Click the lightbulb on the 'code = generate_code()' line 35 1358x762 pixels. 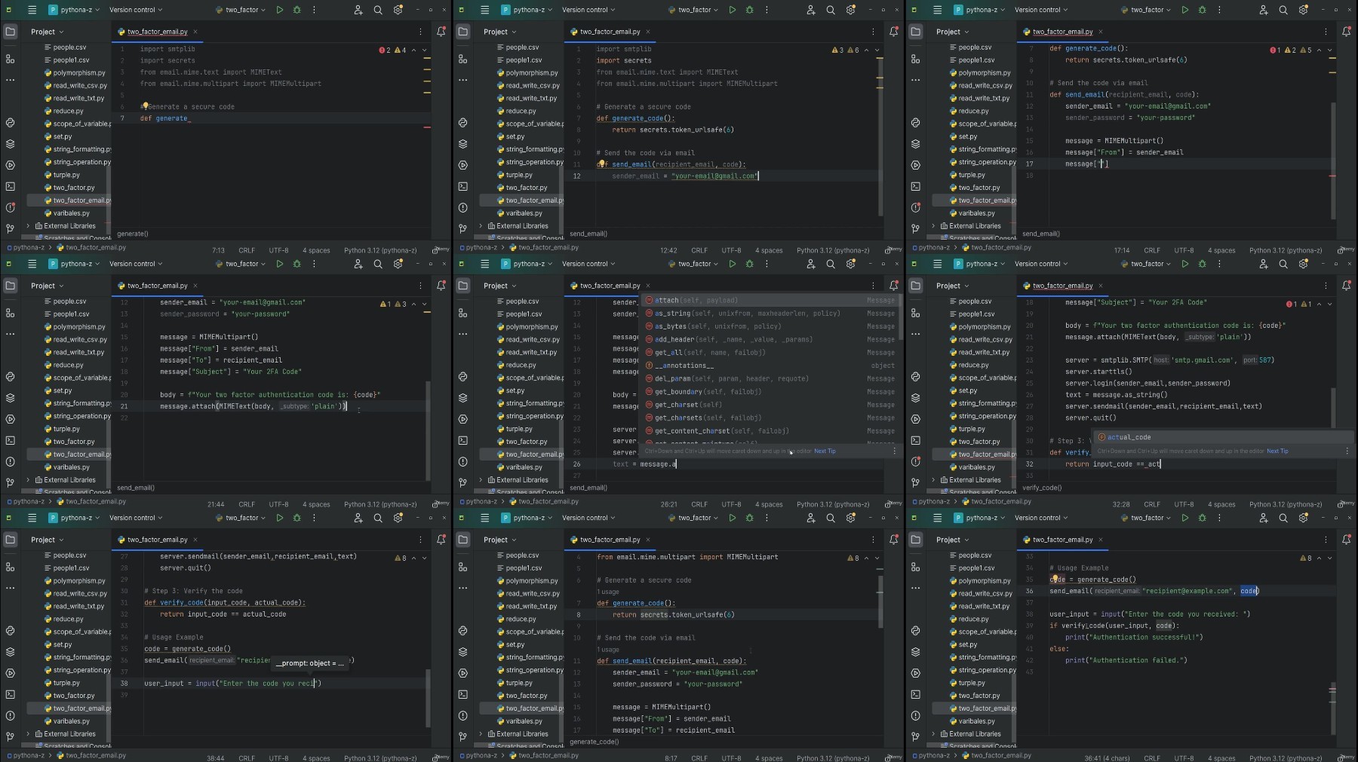tap(1054, 579)
